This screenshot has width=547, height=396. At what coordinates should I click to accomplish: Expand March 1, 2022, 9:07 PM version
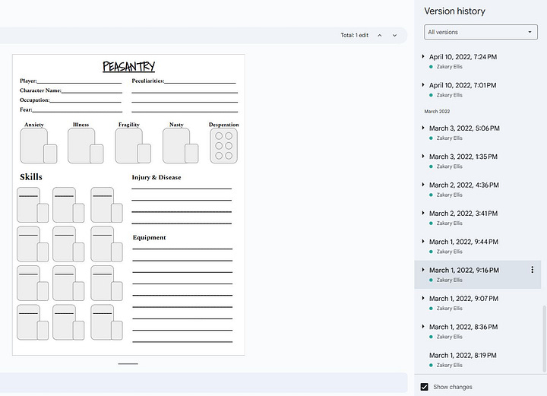[423, 298]
